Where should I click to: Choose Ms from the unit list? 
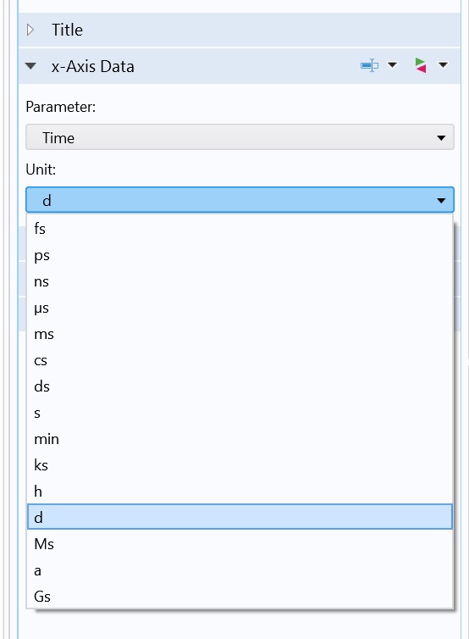point(240,544)
